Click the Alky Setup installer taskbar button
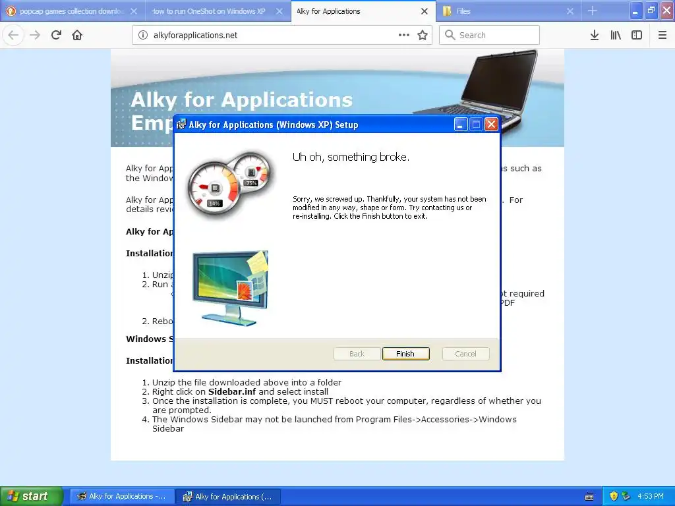This screenshot has width=675, height=506. click(229, 497)
